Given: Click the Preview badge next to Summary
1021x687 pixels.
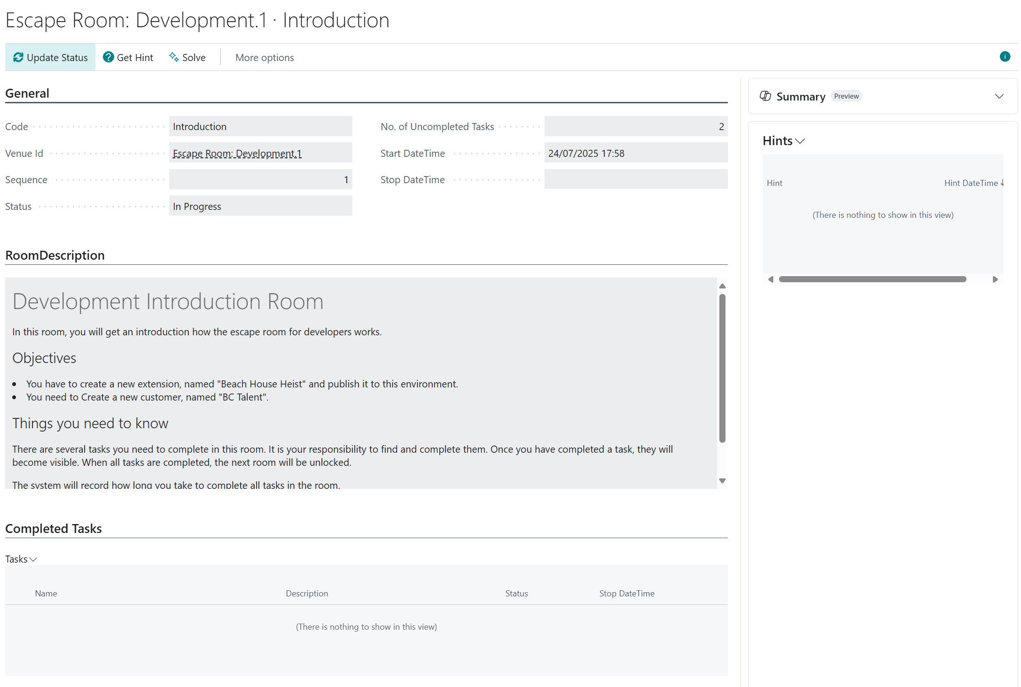Looking at the screenshot, I should pos(846,96).
